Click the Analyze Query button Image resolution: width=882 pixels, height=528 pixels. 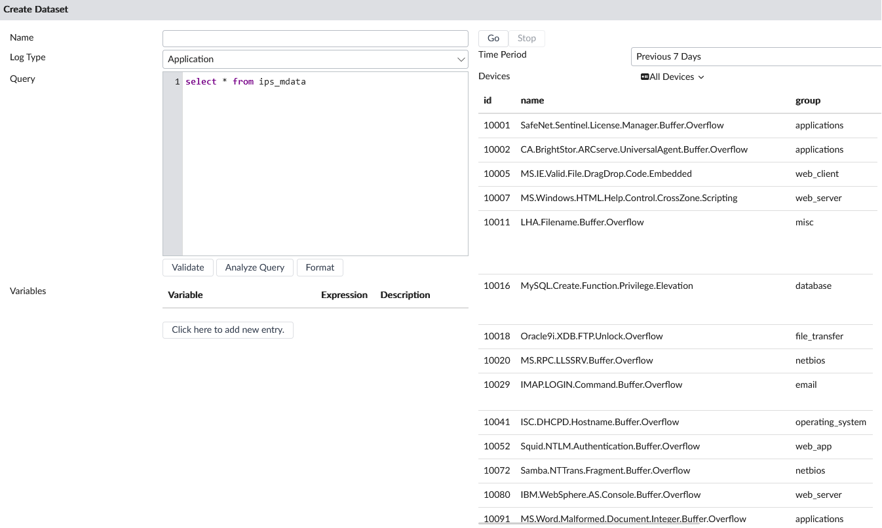[x=254, y=267]
